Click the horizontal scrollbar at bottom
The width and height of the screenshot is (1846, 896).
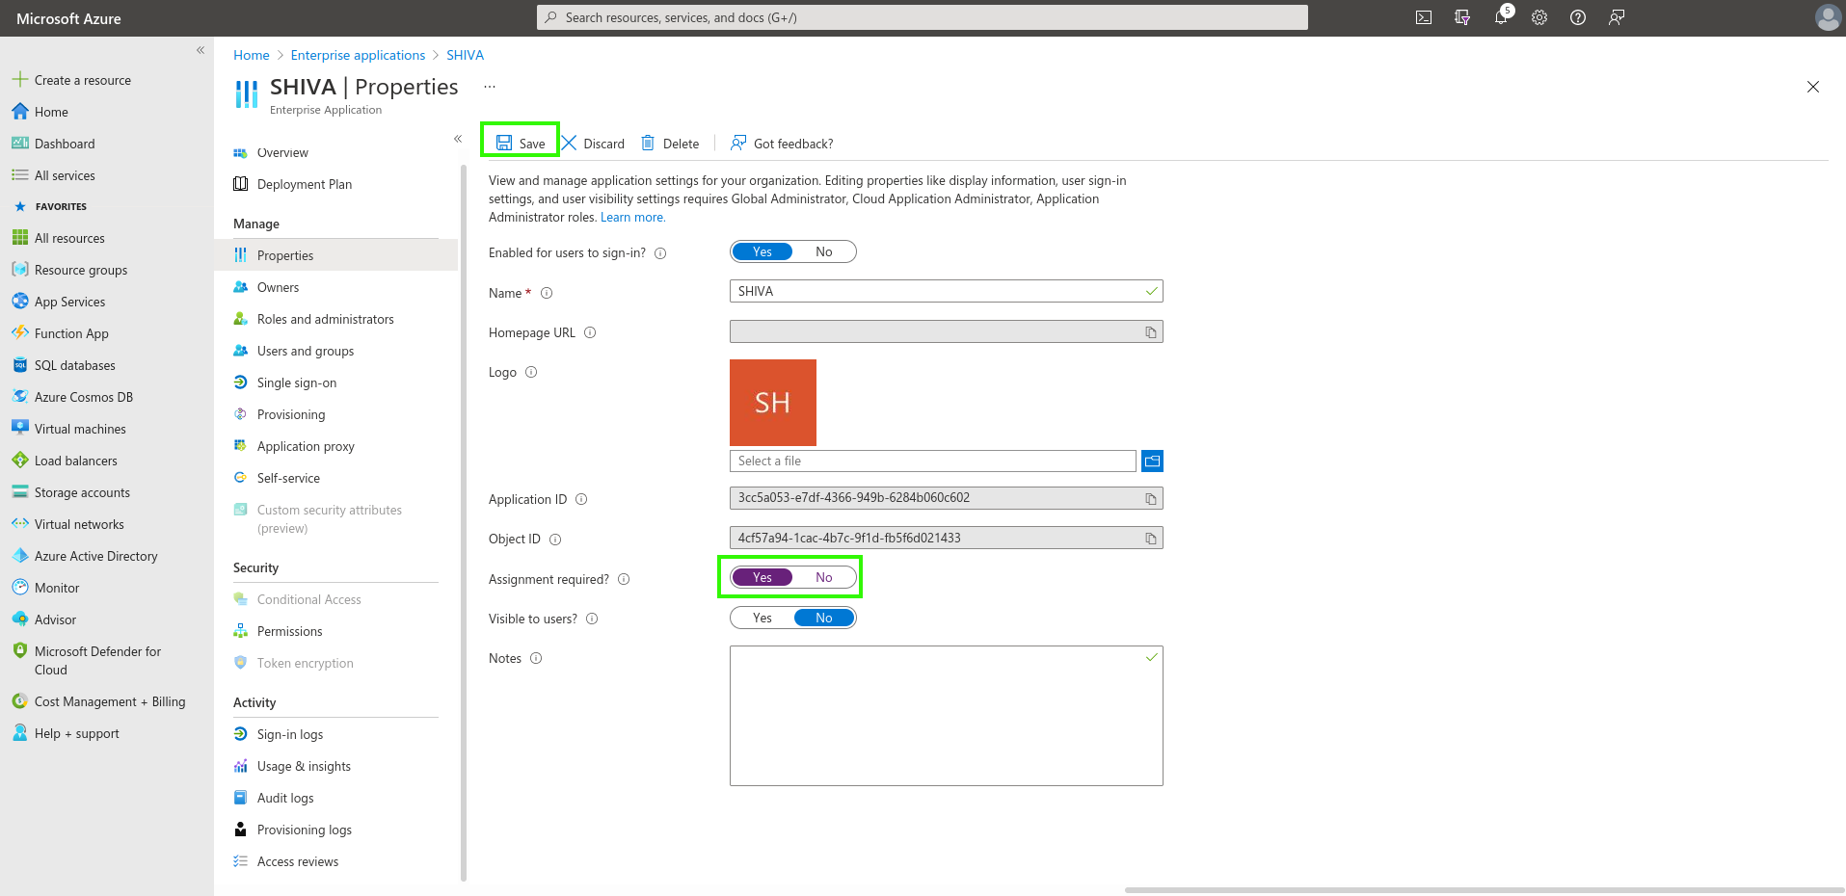(x=1483, y=889)
